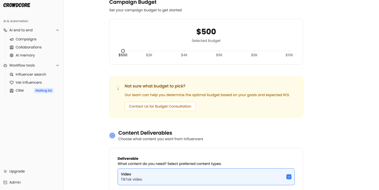Set budget slider to $10K mark
This screenshot has height=190, width=379.
pos(289,51)
